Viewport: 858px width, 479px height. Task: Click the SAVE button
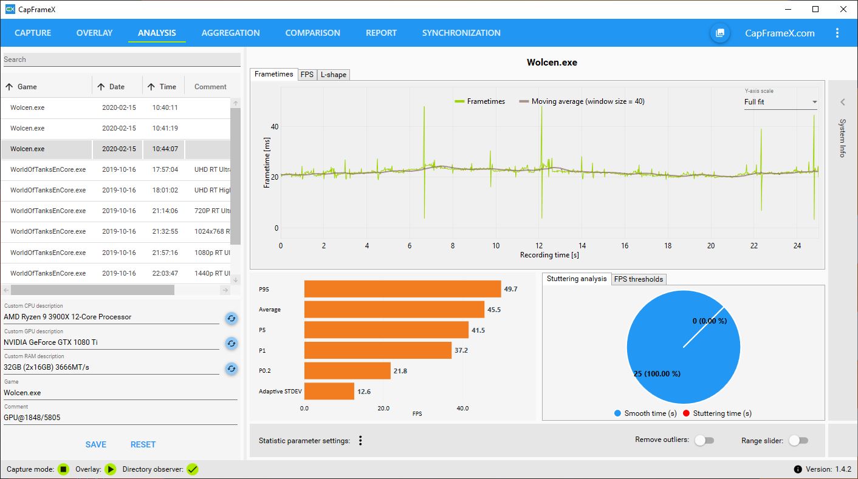click(95, 444)
